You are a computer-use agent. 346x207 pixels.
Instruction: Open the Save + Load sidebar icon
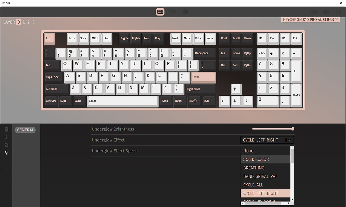tap(6, 145)
